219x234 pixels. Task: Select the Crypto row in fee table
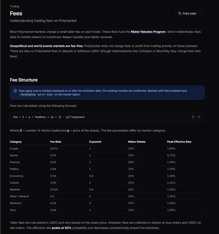coord(107,149)
